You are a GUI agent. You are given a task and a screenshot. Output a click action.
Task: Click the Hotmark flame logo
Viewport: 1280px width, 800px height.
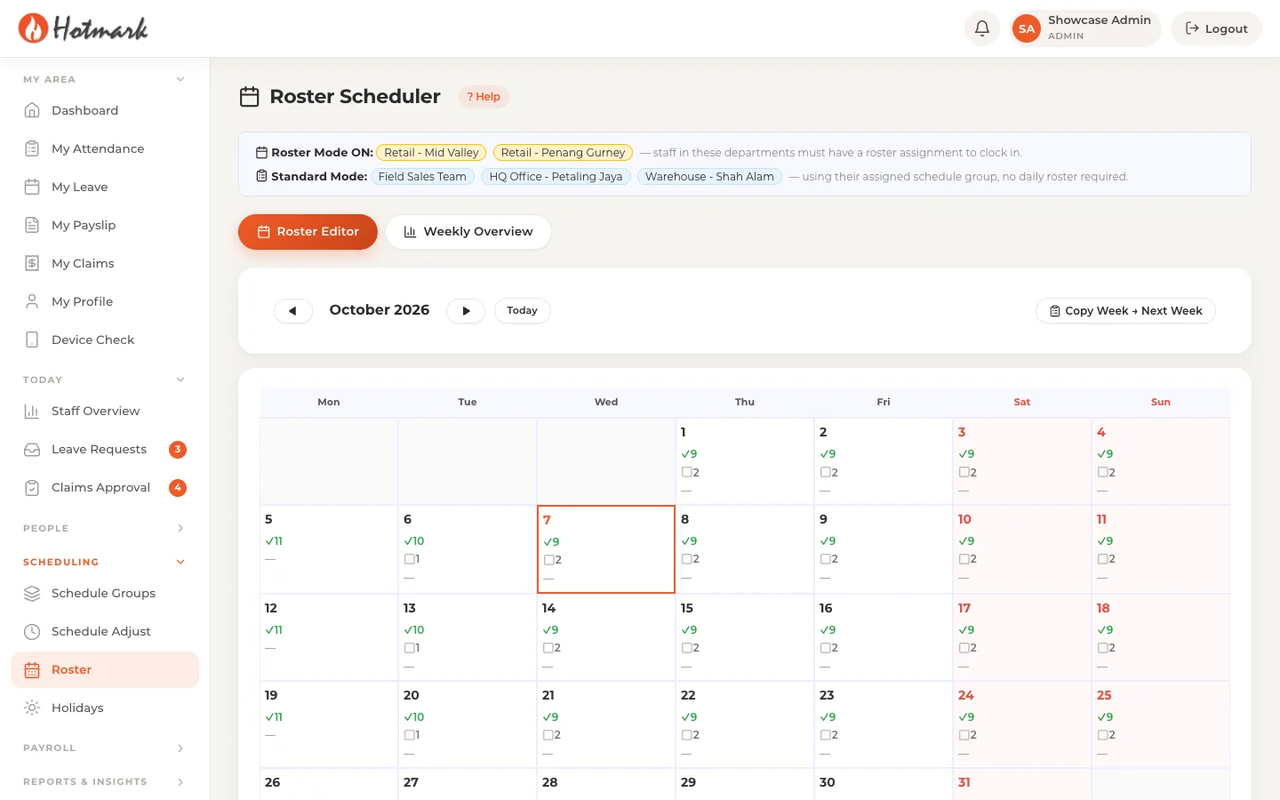[x=34, y=28]
